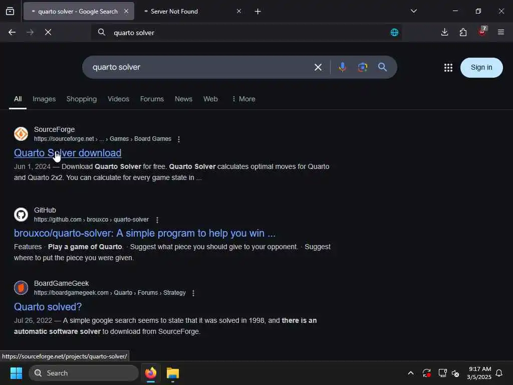Click the muted volume tray icon

coord(455,373)
